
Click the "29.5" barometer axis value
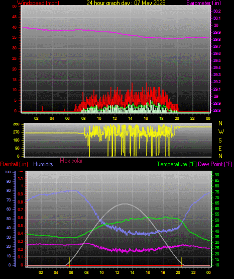[217, 60]
